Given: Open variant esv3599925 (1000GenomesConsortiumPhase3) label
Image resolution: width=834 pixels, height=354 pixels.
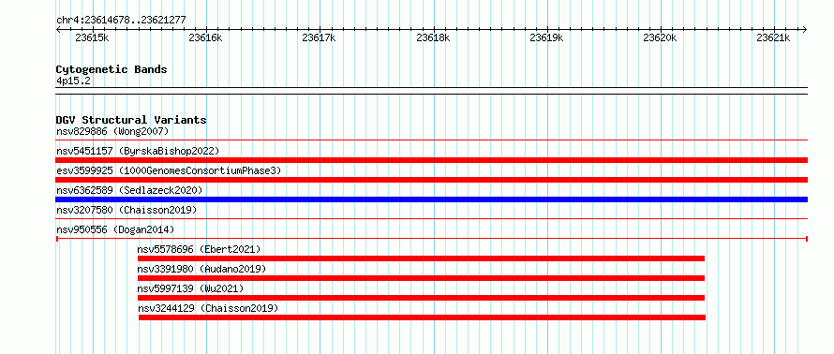Looking at the screenshot, I should (169, 170).
